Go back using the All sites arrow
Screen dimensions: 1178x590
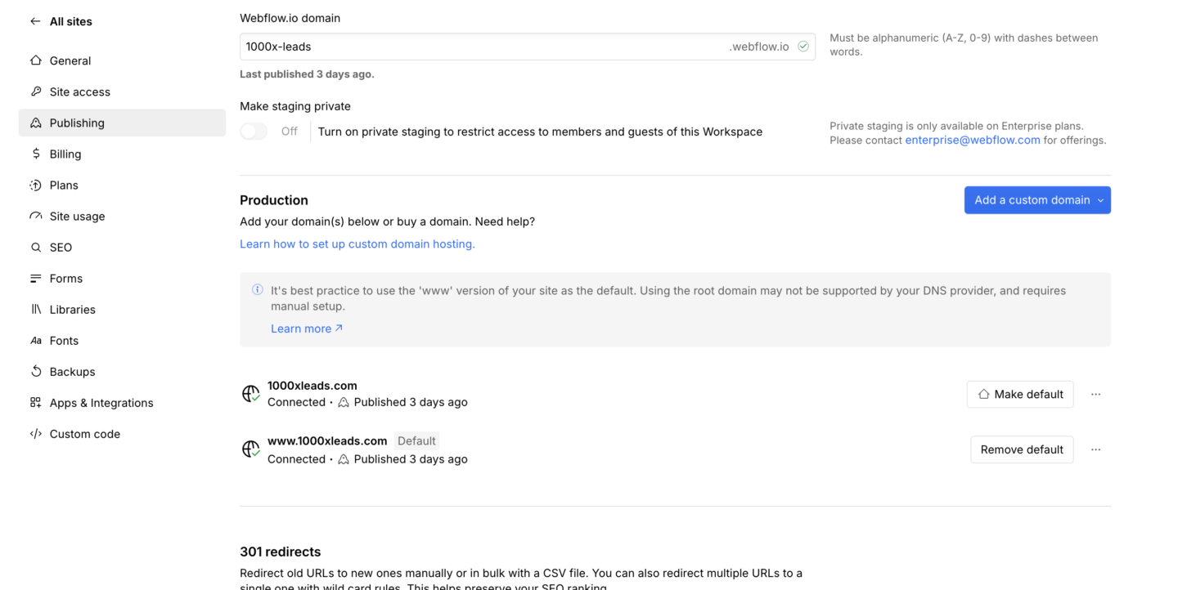click(35, 21)
